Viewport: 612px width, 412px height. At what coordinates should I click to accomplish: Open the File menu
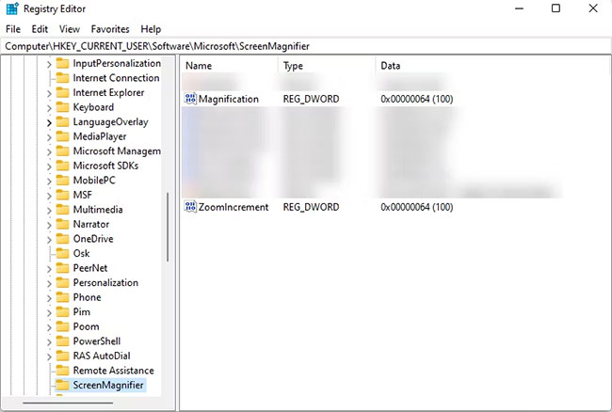13,29
